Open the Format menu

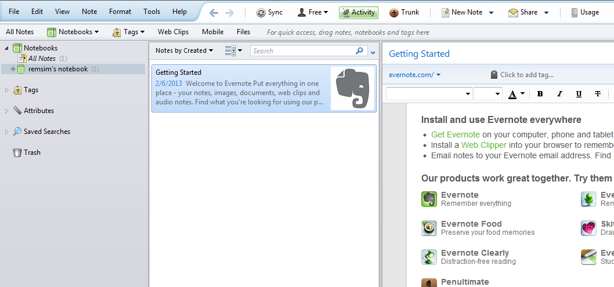pos(120,12)
